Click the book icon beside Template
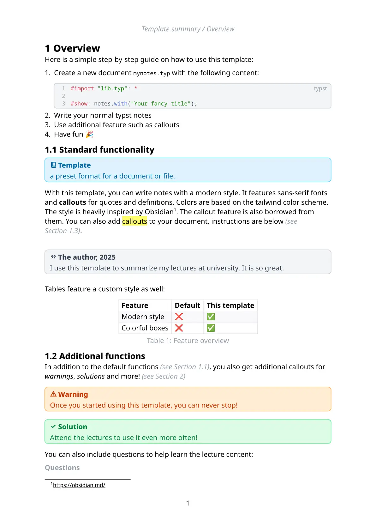 (x=53, y=165)
